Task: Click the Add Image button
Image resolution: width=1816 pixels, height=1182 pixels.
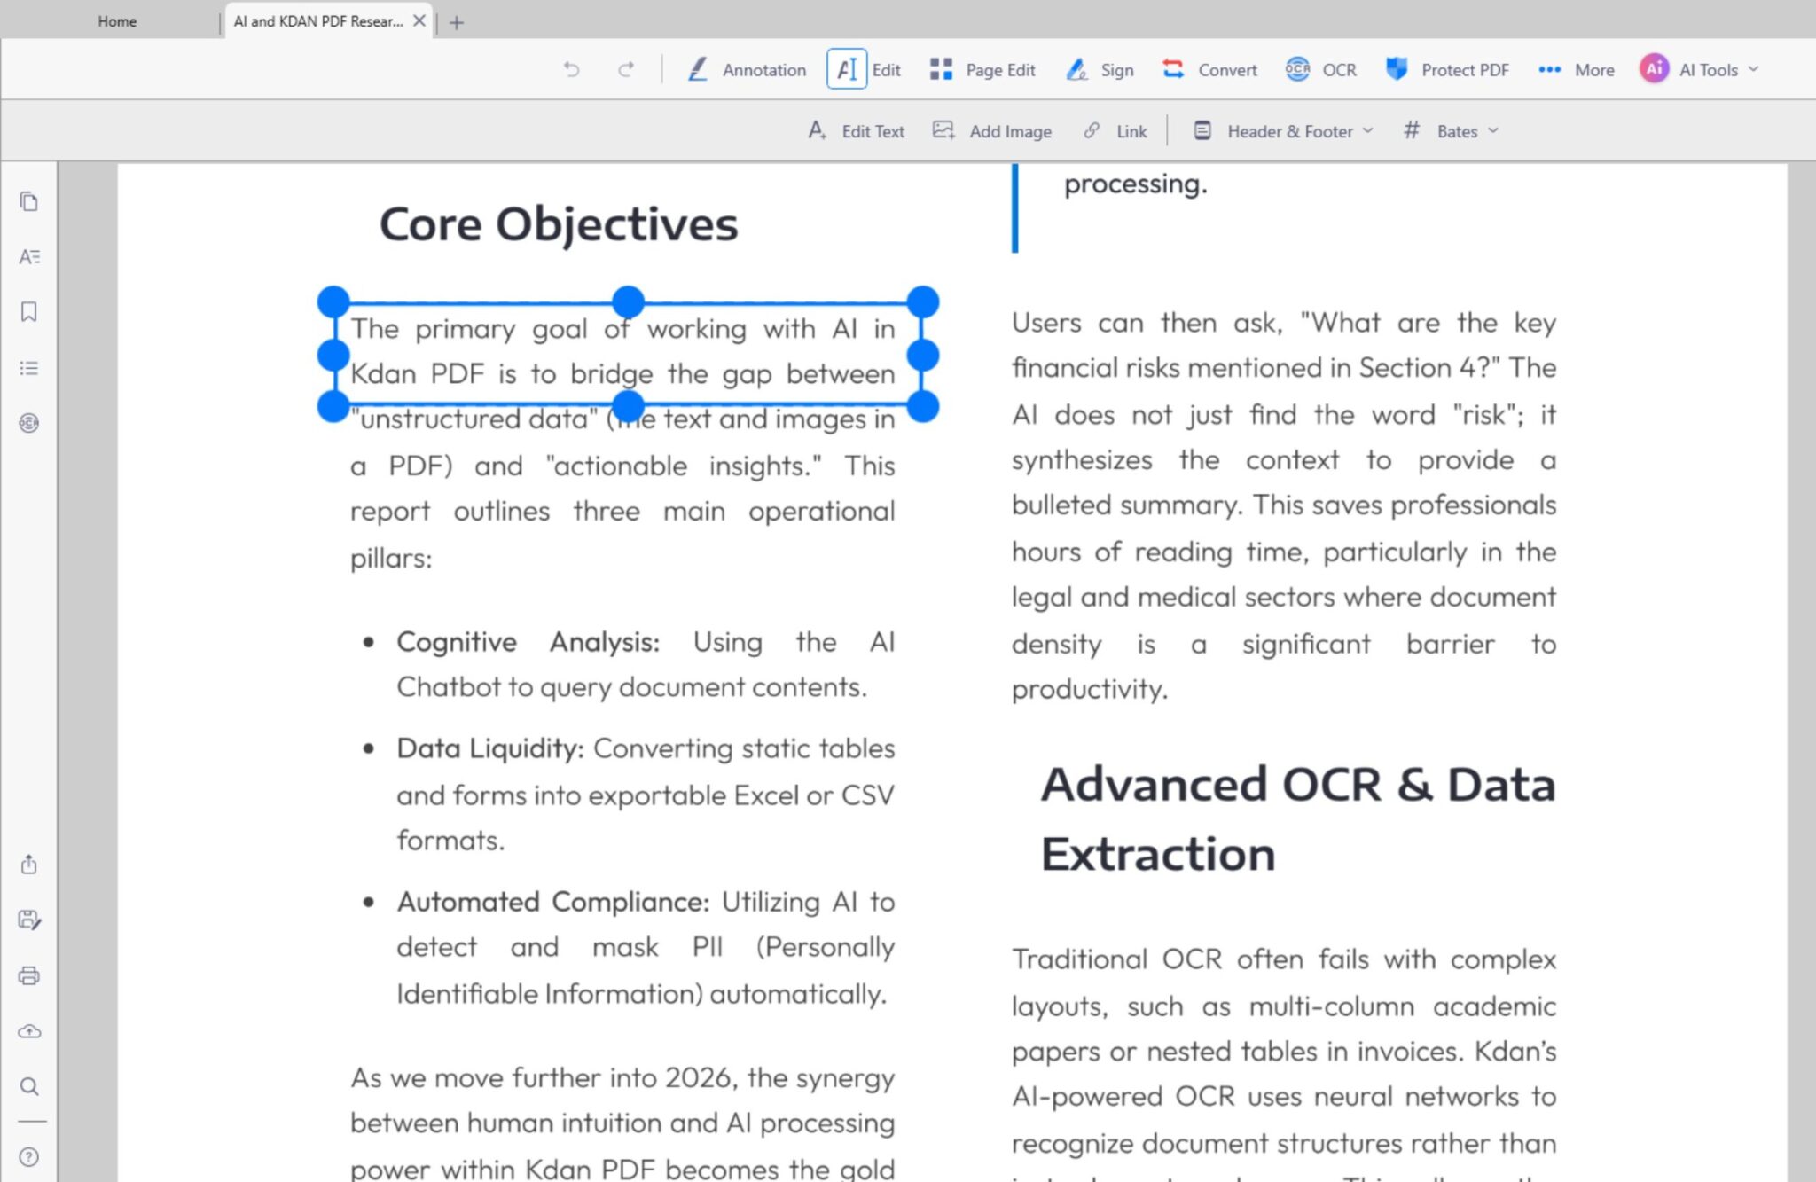Action: tap(992, 131)
